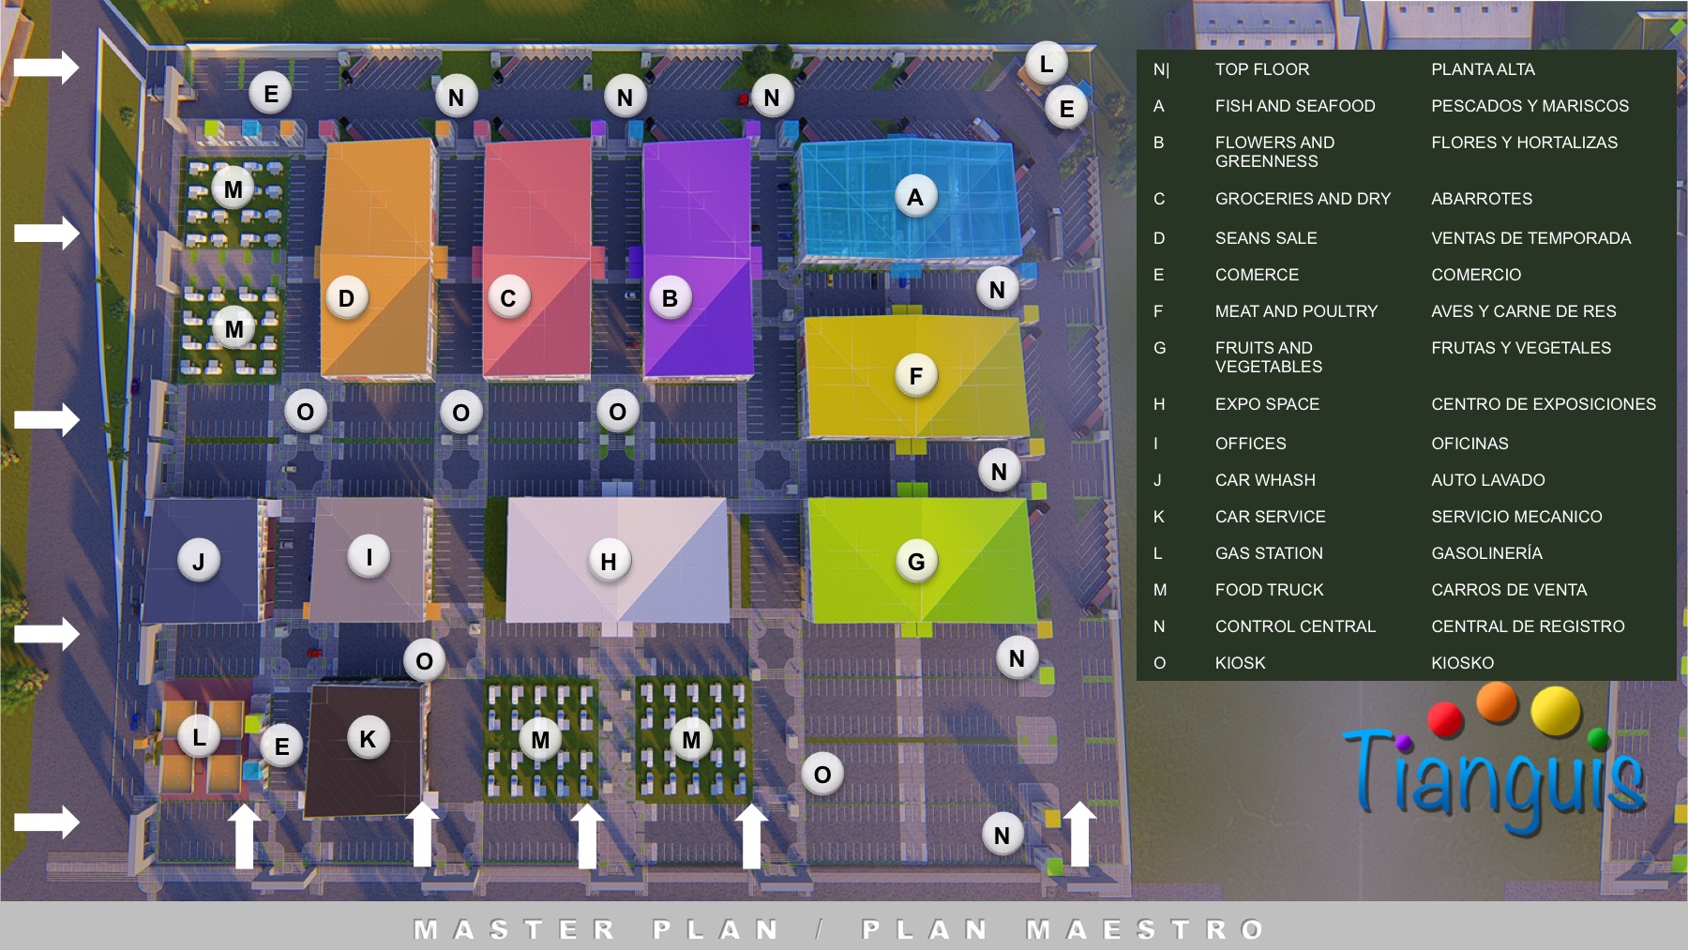The image size is (1688, 950).
Task: Select the FOOD TRUCK legend entry
Action: [x=1269, y=590]
